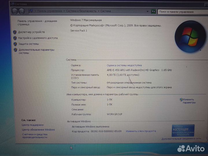Click 64-разрядная операционная система text
Image resolution: width=208 pixels, height=156 pixels.
click(129, 83)
